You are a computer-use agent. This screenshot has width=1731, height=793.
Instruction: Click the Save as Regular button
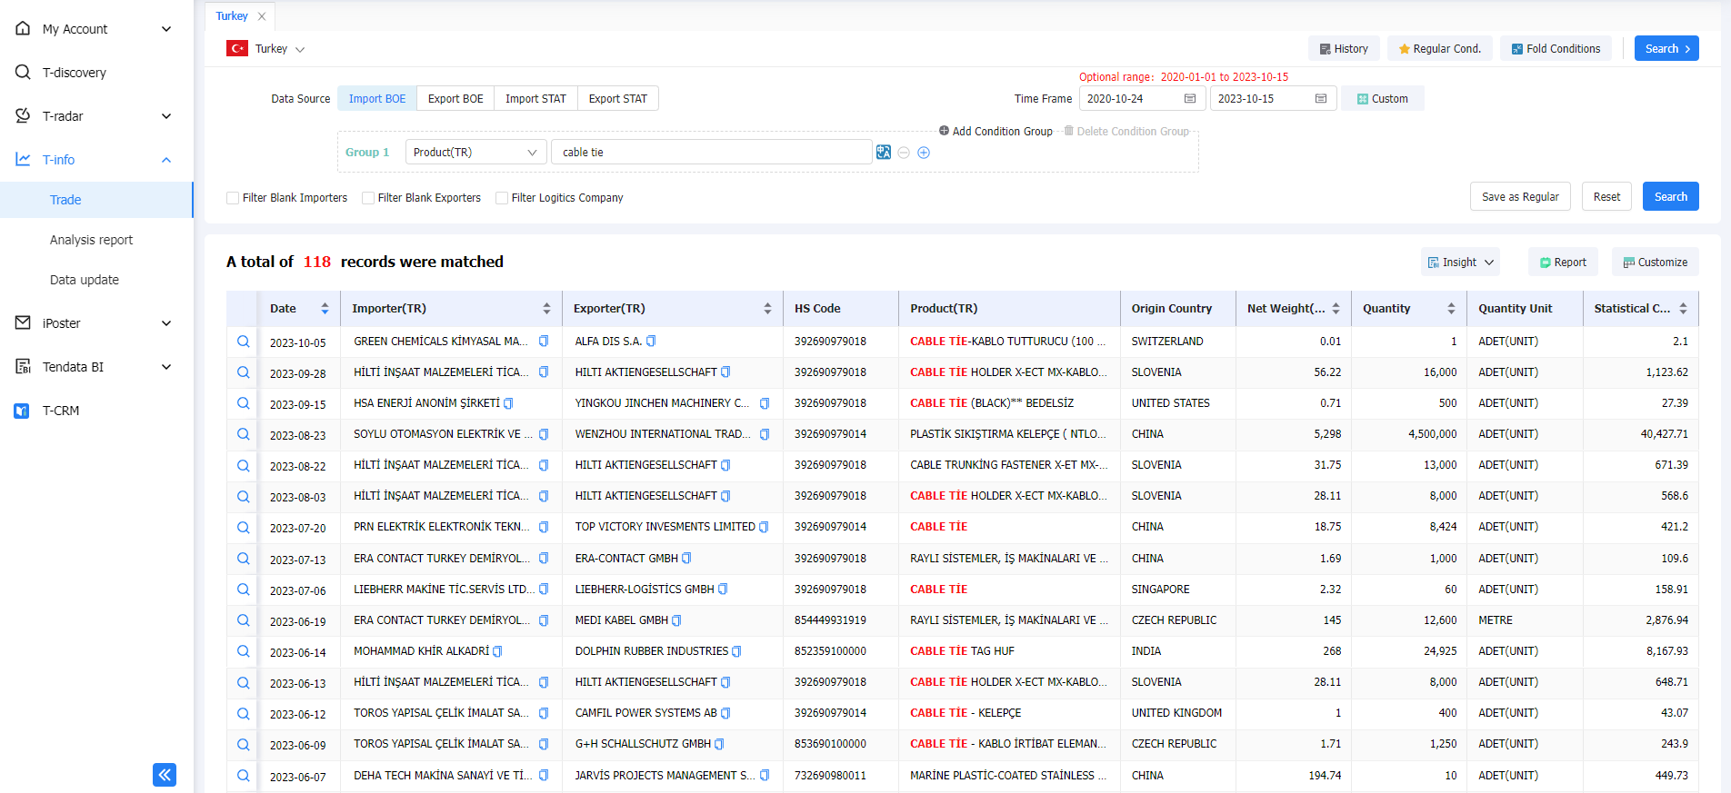pyautogui.click(x=1519, y=197)
